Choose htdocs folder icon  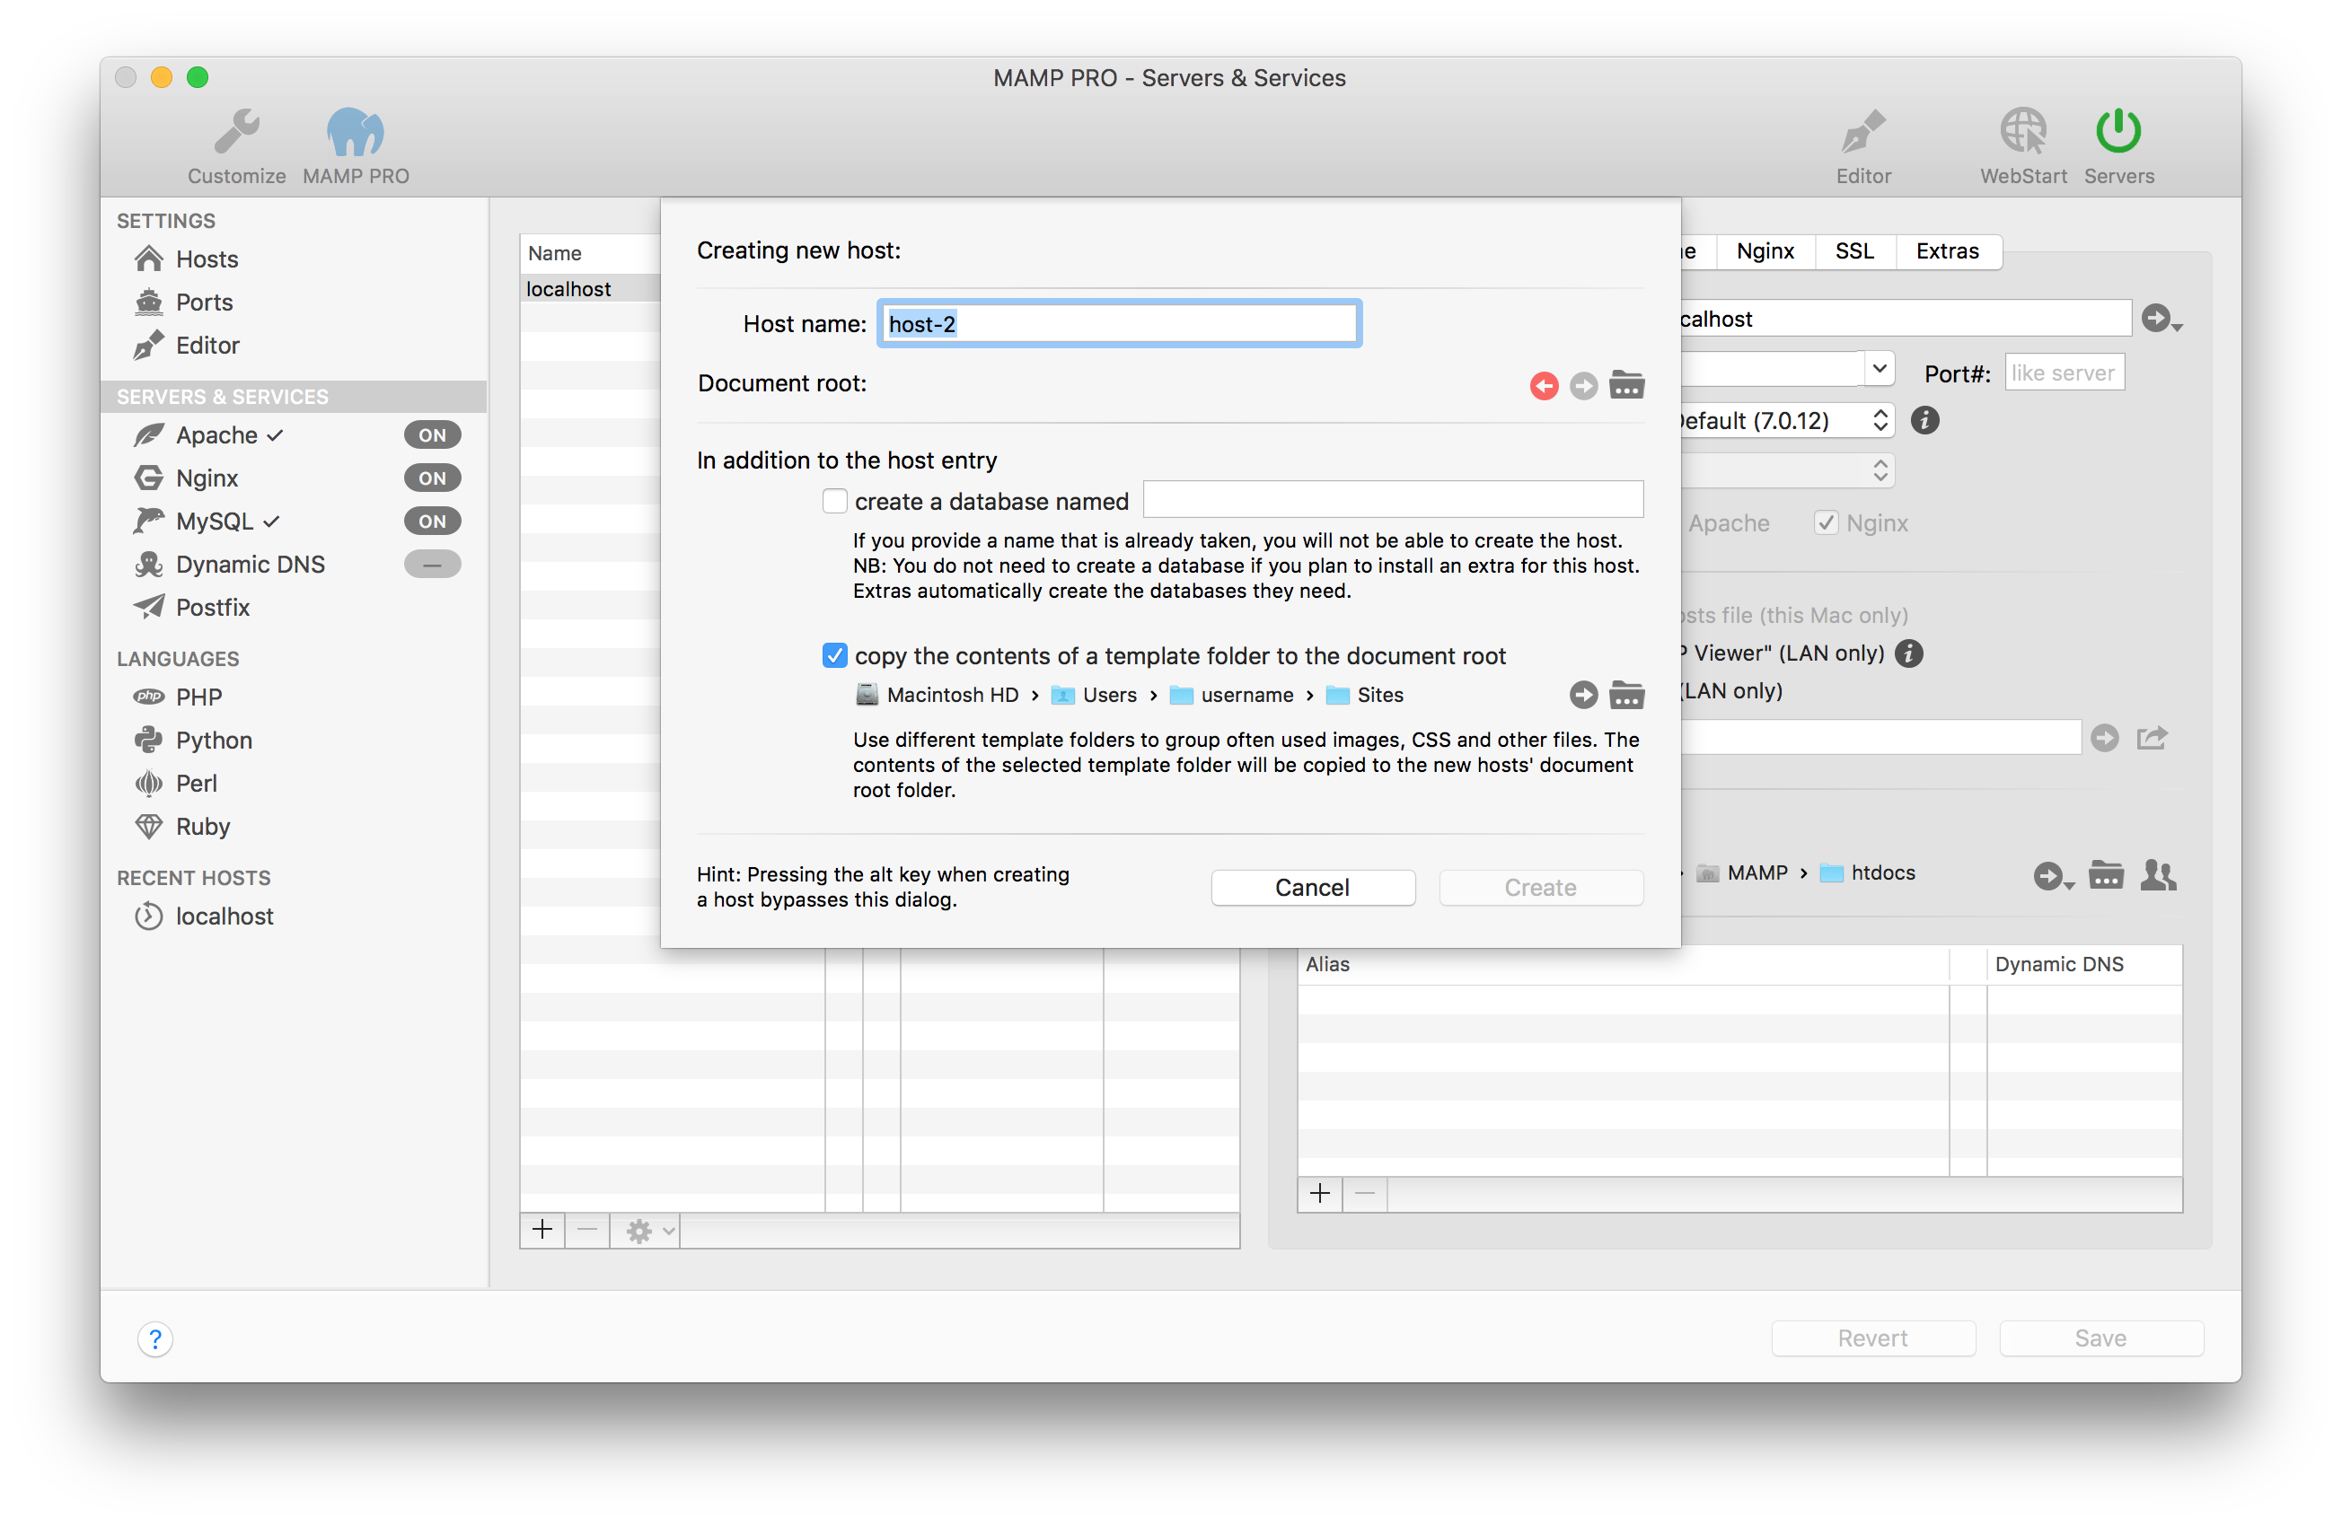click(x=2105, y=874)
